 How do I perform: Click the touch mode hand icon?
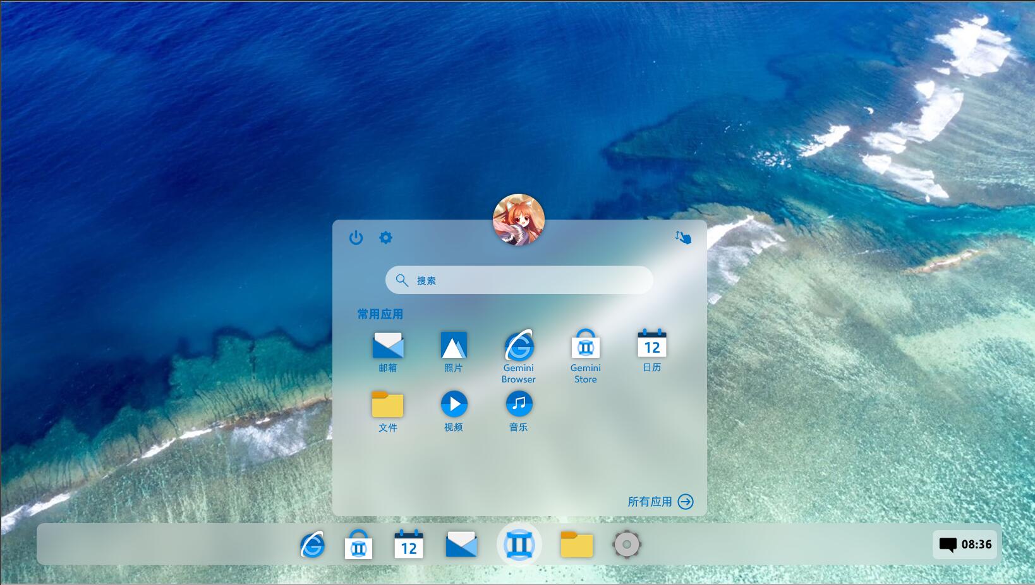(x=683, y=237)
